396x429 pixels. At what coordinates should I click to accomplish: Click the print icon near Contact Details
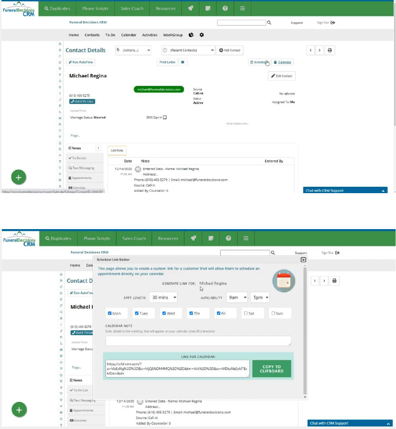330,50
